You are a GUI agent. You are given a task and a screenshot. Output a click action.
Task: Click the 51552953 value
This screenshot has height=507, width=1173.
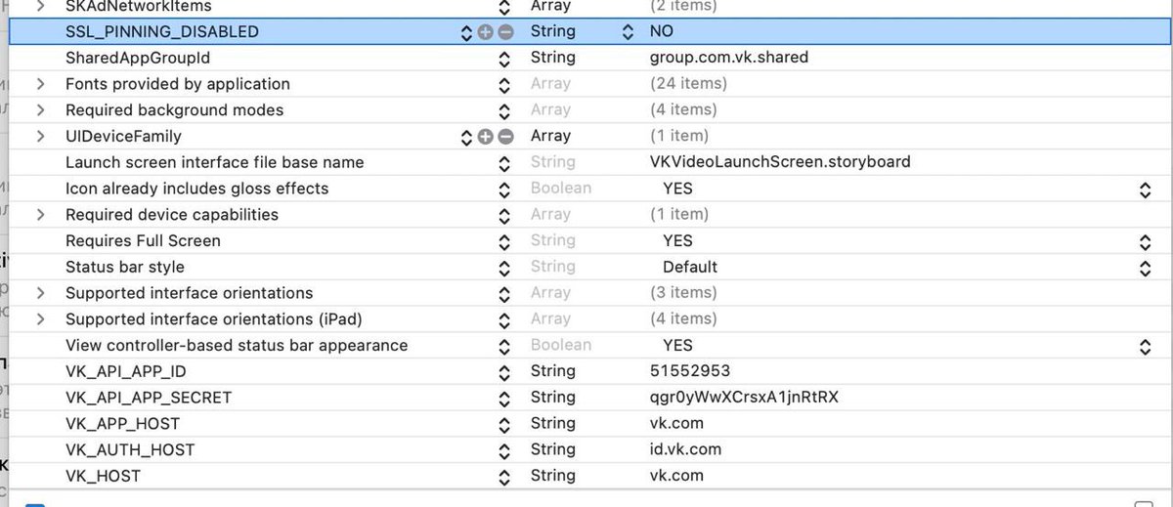click(x=690, y=371)
